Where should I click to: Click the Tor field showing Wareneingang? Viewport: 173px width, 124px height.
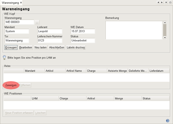tap(17, 41)
